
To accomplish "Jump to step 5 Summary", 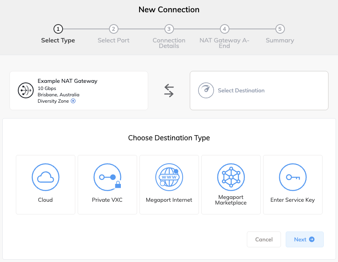I will pyautogui.click(x=280, y=29).
